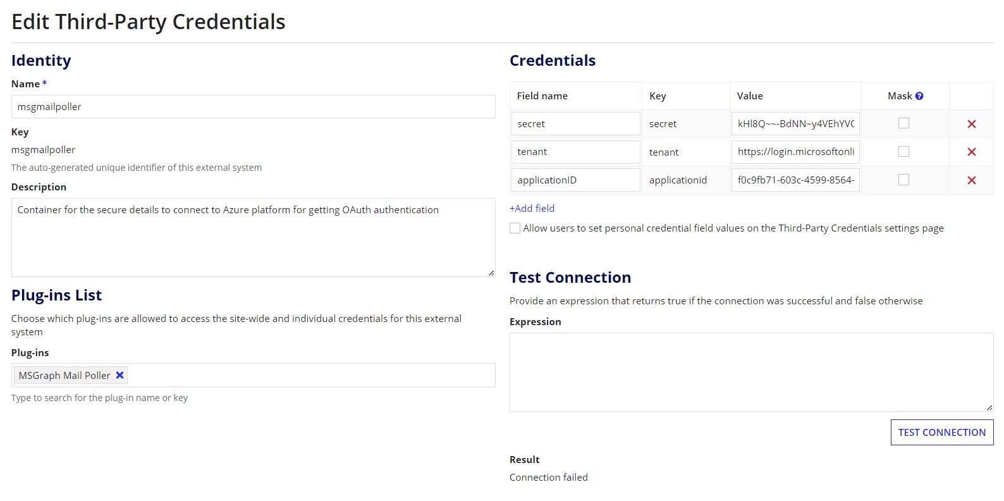Click the Identity section heading

[41, 61]
